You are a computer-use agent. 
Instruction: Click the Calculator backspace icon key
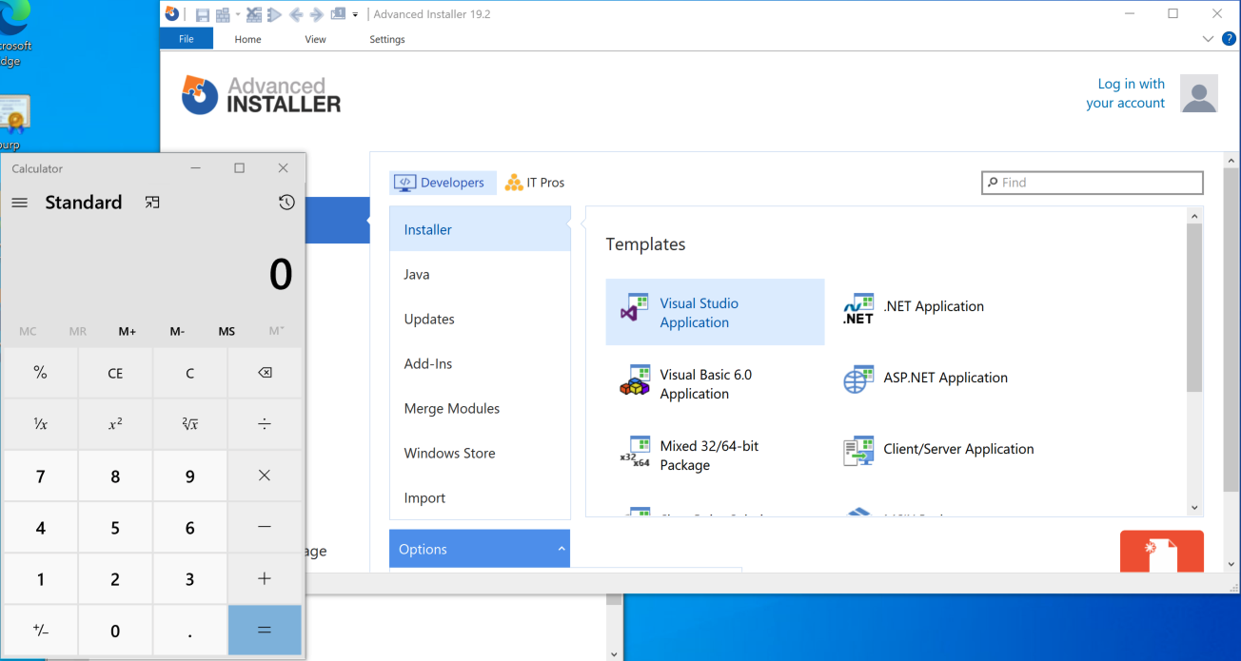(265, 373)
